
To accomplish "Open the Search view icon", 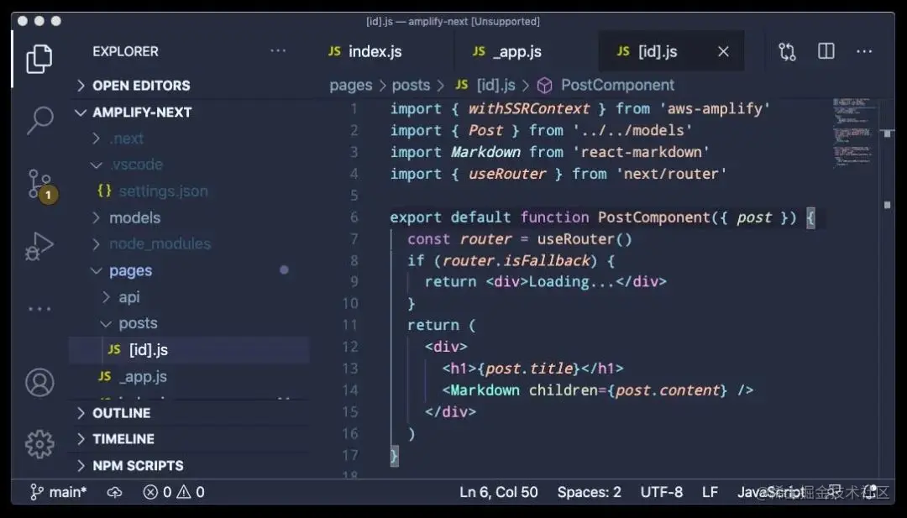I will [39, 120].
